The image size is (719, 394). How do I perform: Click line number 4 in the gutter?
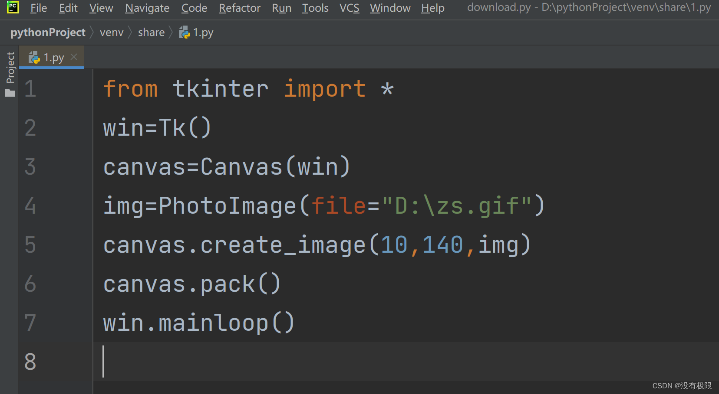pyautogui.click(x=30, y=205)
